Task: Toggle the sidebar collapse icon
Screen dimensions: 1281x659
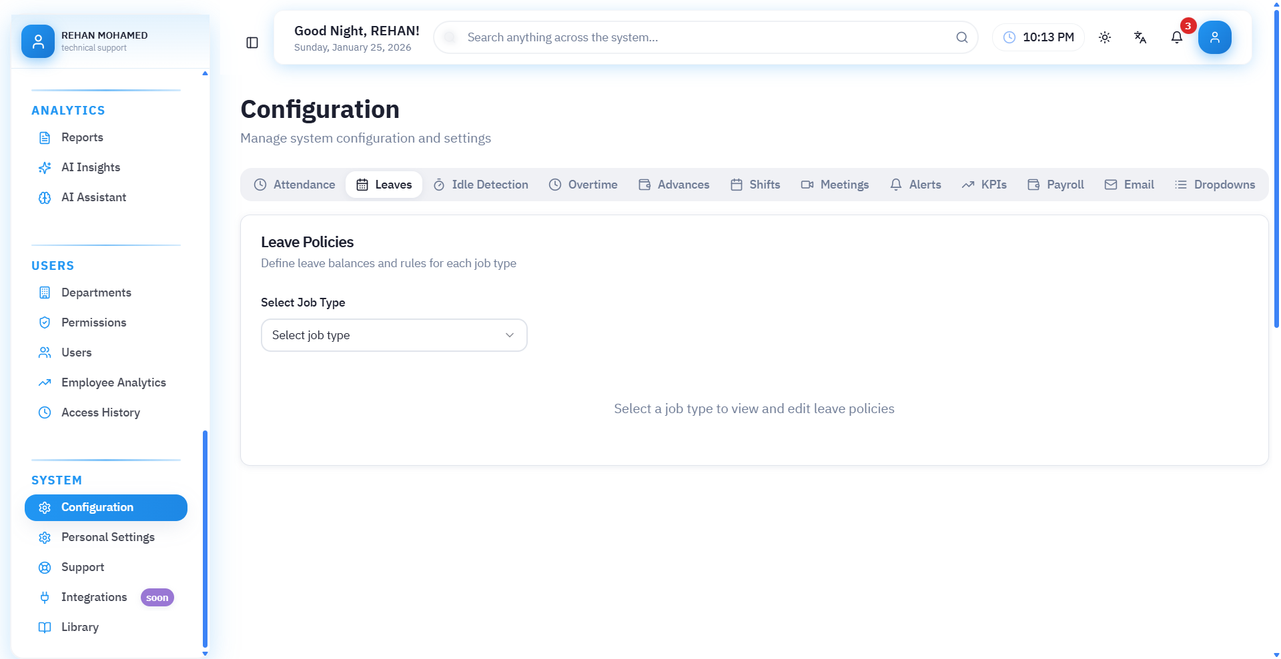Action: click(252, 43)
